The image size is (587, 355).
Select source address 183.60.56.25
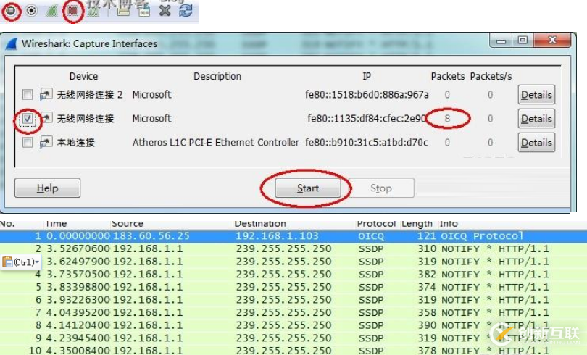(x=151, y=236)
